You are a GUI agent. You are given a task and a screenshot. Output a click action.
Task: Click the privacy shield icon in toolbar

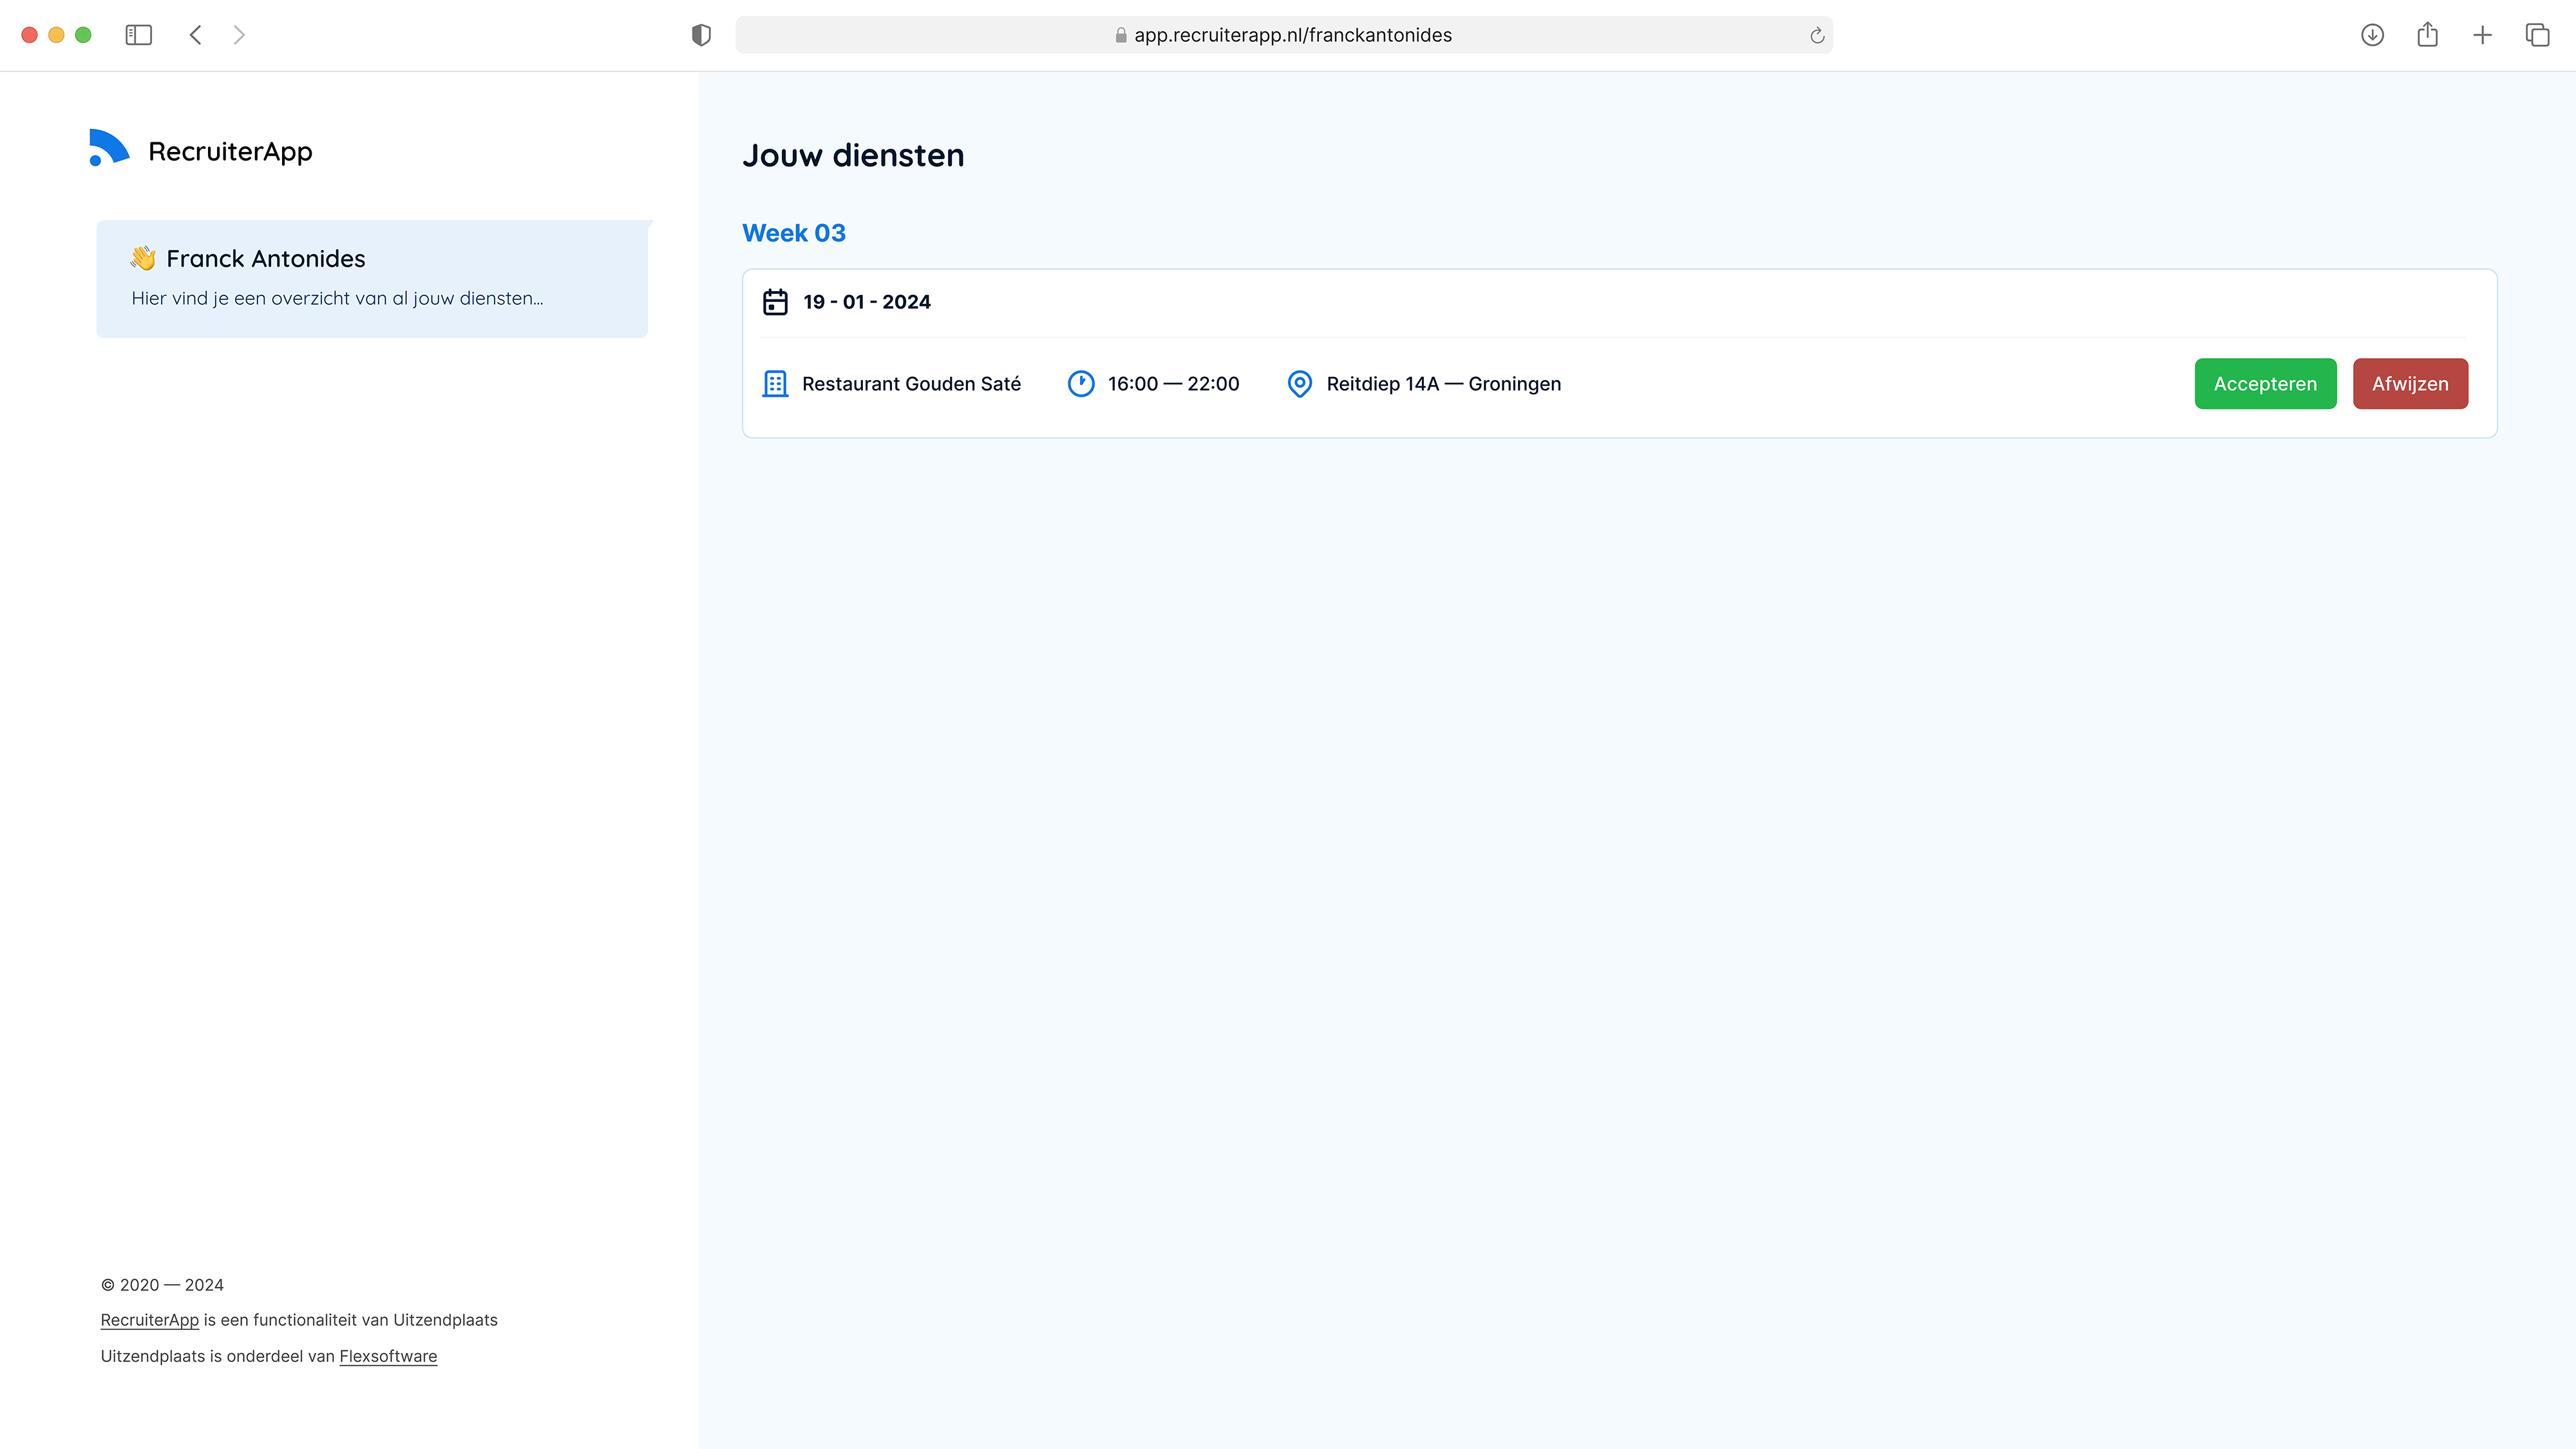[x=700, y=35]
